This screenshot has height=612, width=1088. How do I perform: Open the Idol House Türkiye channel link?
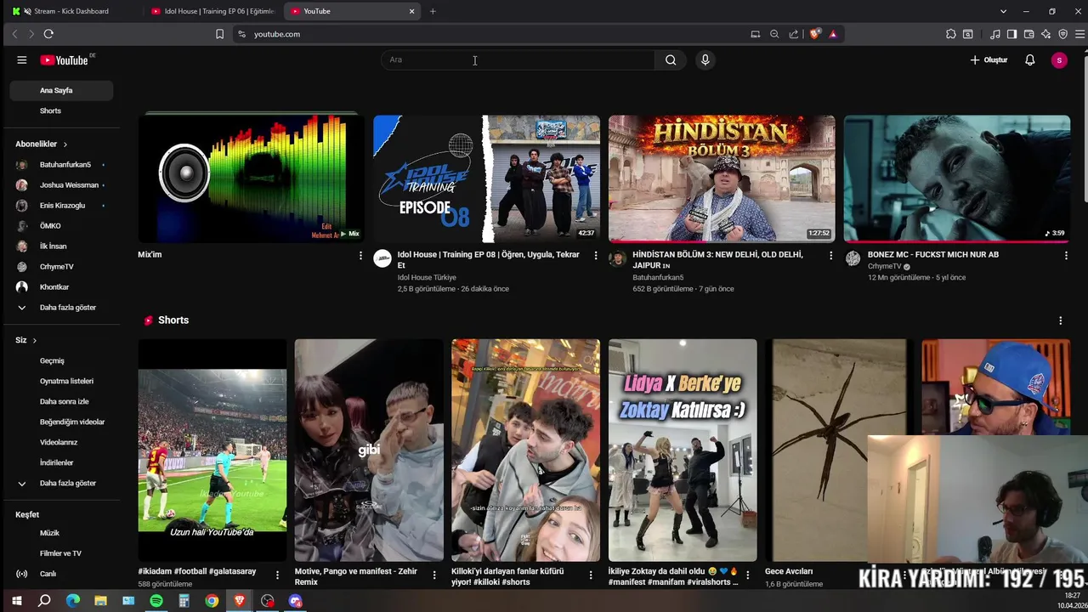(x=427, y=277)
